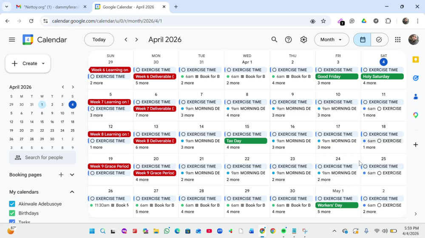
Task: Click the Today button
Action: (99, 40)
